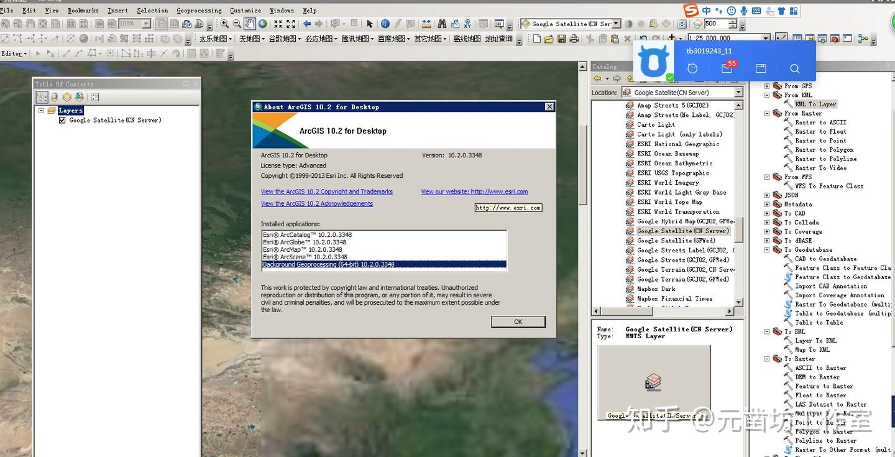
Task: Activate the Pan hand tool
Action: point(249,24)
